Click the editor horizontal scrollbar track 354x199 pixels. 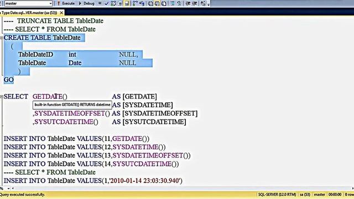click(183, 188)
